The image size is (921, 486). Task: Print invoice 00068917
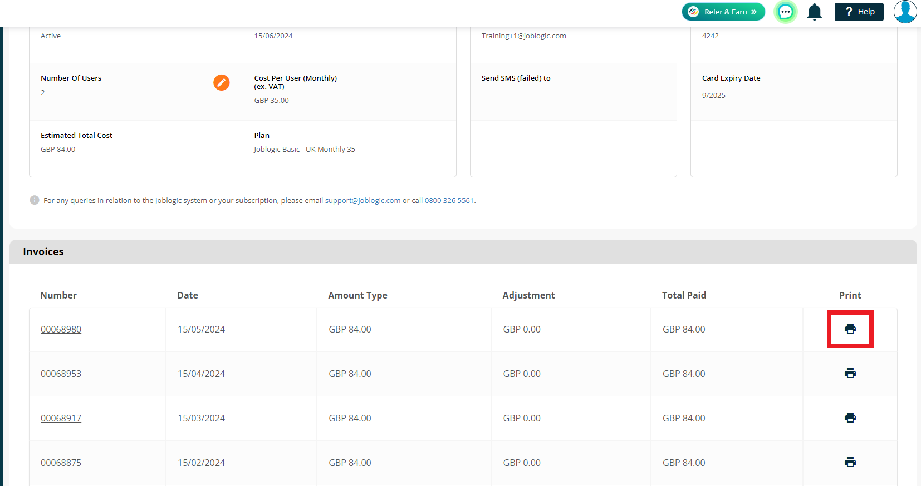pos(850,418)
